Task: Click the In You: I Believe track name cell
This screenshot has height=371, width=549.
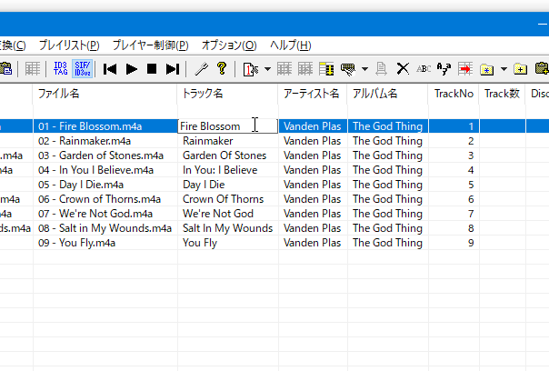Action: pyautogui.click(x=228, y=170)
